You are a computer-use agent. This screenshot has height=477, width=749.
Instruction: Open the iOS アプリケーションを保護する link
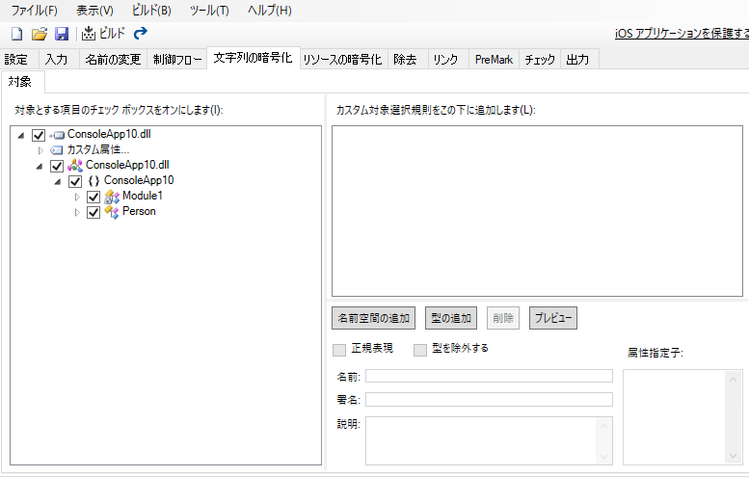click(682, 34)
